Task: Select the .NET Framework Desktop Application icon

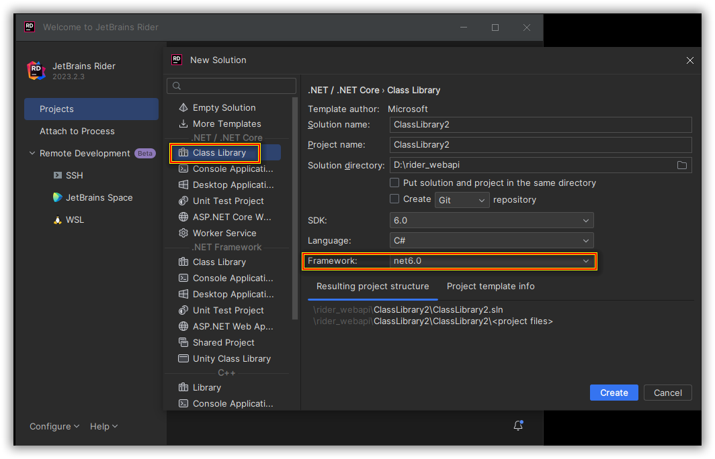Action: point(183,294)
